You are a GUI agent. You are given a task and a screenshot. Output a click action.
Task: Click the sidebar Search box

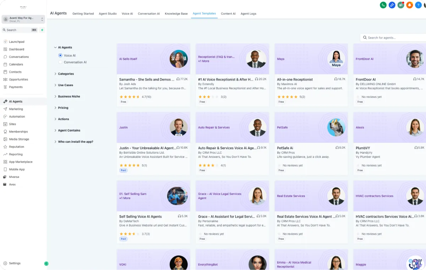20,30
